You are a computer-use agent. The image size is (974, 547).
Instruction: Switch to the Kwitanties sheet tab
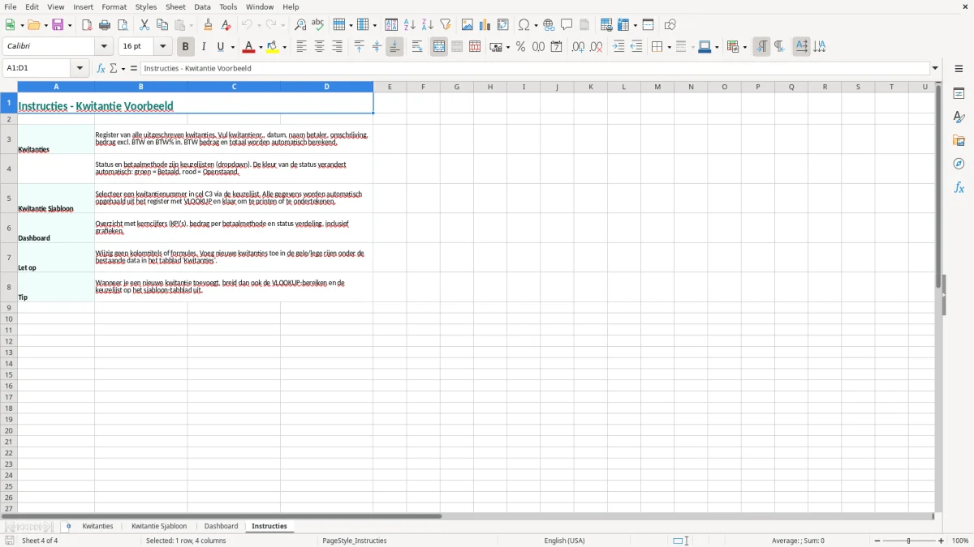tap(97, 526)
